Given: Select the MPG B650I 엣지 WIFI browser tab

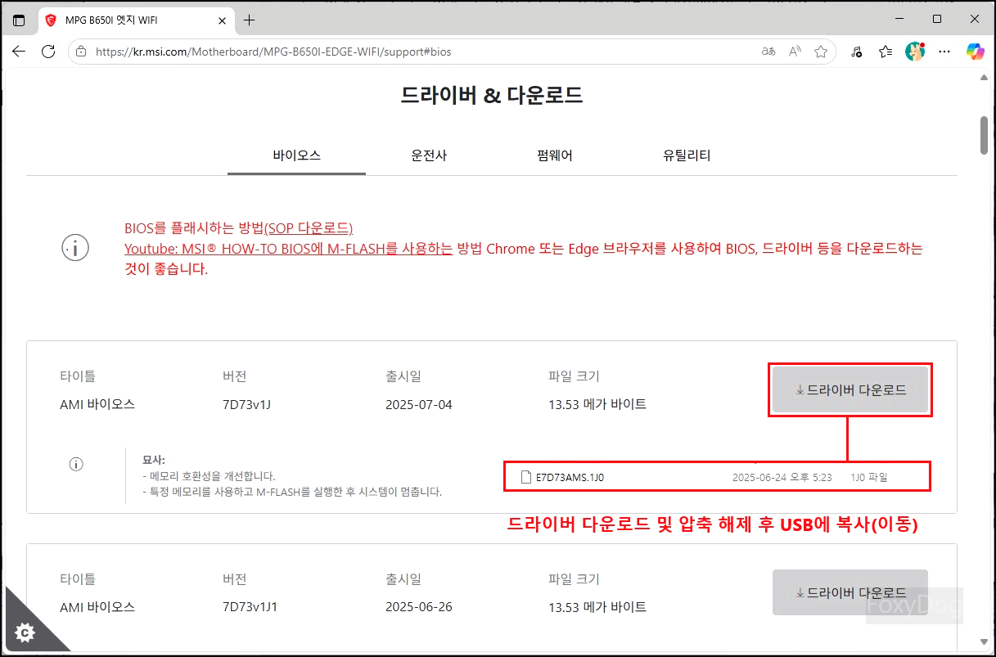Looking at the screenshot, I should 136,20.
